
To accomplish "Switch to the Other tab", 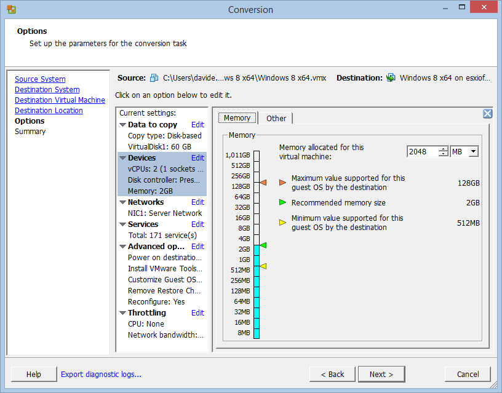I will coord(276,119).
